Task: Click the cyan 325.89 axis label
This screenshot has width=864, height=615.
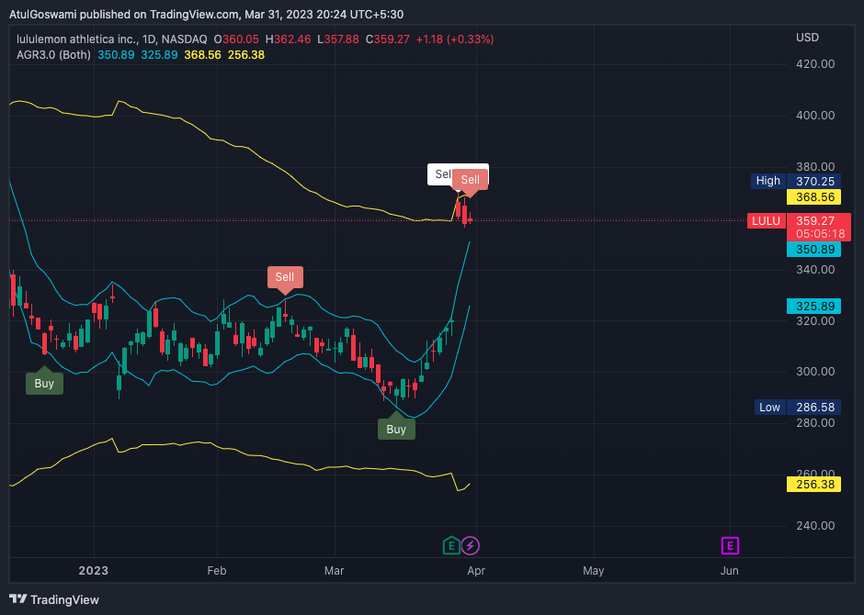Action: click(x=813, y=306)
